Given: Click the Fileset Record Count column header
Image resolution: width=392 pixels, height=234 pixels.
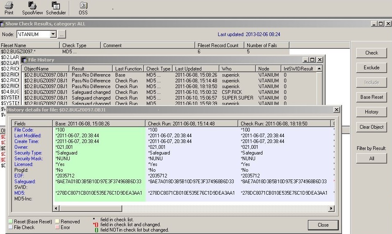Looking at the screenshot, I should click(219, 45).
